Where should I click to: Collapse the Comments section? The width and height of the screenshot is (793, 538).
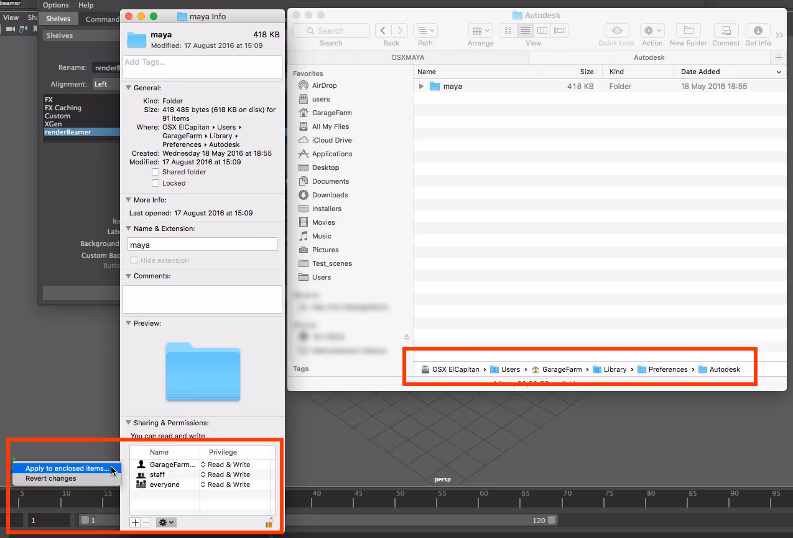[129, 276]
